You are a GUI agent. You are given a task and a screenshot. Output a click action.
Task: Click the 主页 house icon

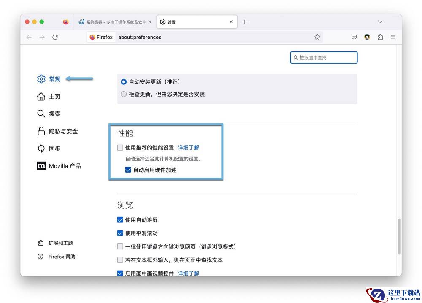[41, 96]
